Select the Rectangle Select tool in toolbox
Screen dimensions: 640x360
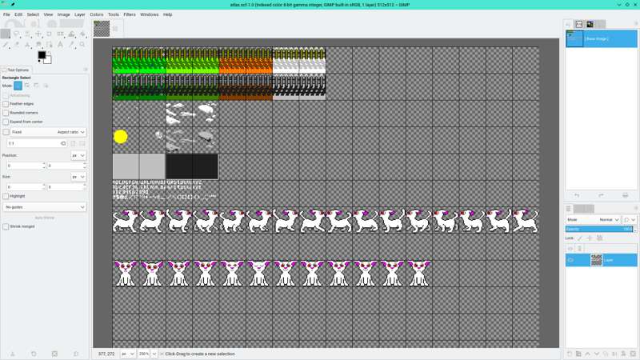pos(6,34)
